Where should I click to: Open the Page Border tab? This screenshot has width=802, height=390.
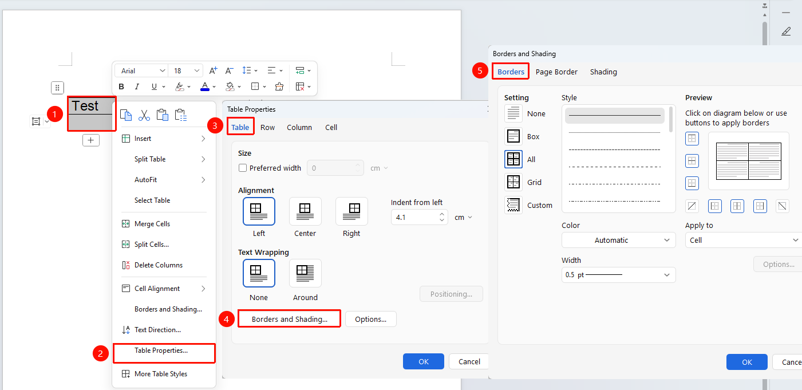pos(556,72)
